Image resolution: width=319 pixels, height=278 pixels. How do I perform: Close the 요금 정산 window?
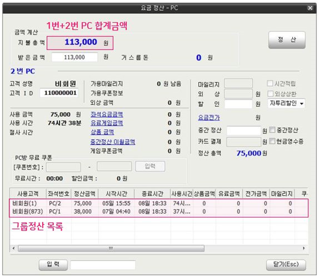point(310,8)
